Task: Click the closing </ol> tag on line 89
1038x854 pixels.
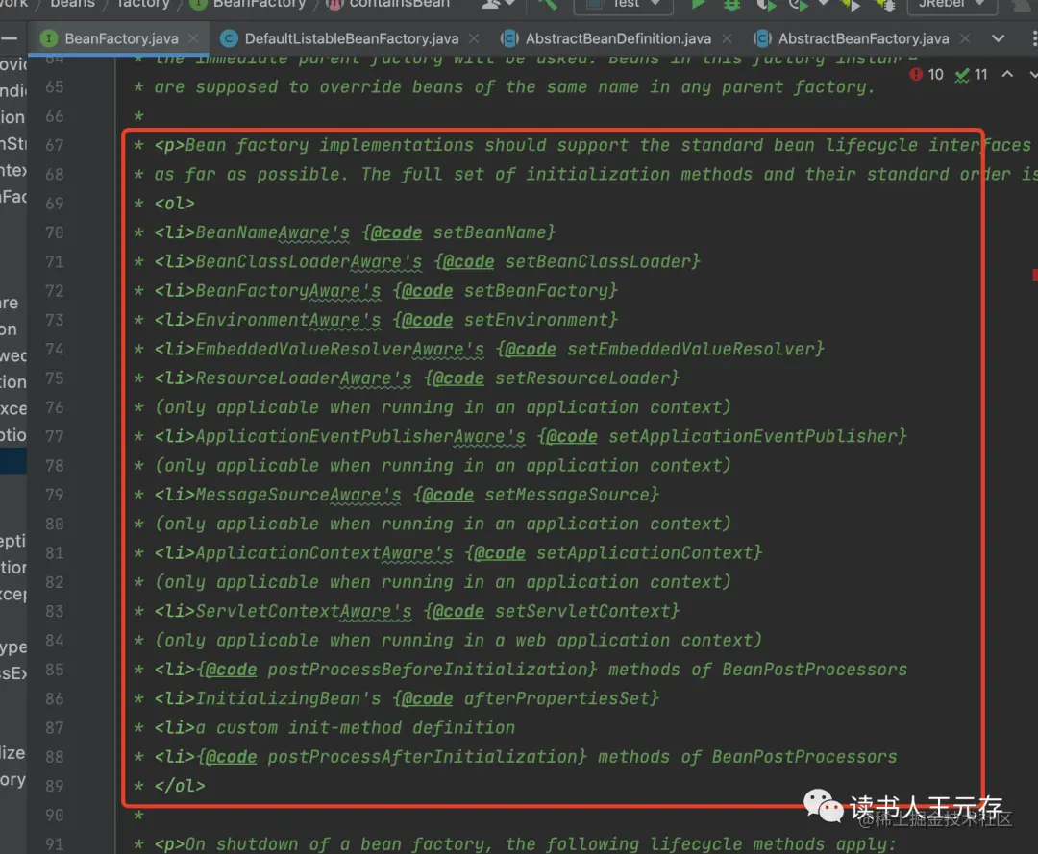Action: click(180, 786)
